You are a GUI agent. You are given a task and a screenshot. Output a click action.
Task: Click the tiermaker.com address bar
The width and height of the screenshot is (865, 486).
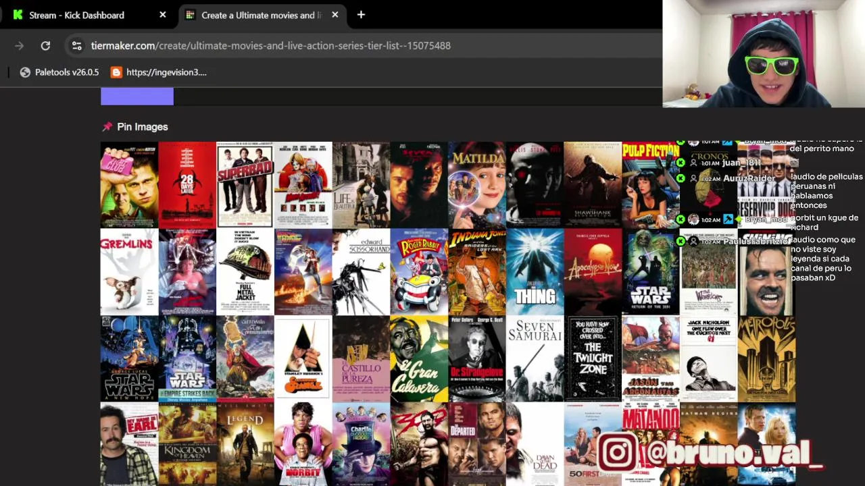pos(270,46)
